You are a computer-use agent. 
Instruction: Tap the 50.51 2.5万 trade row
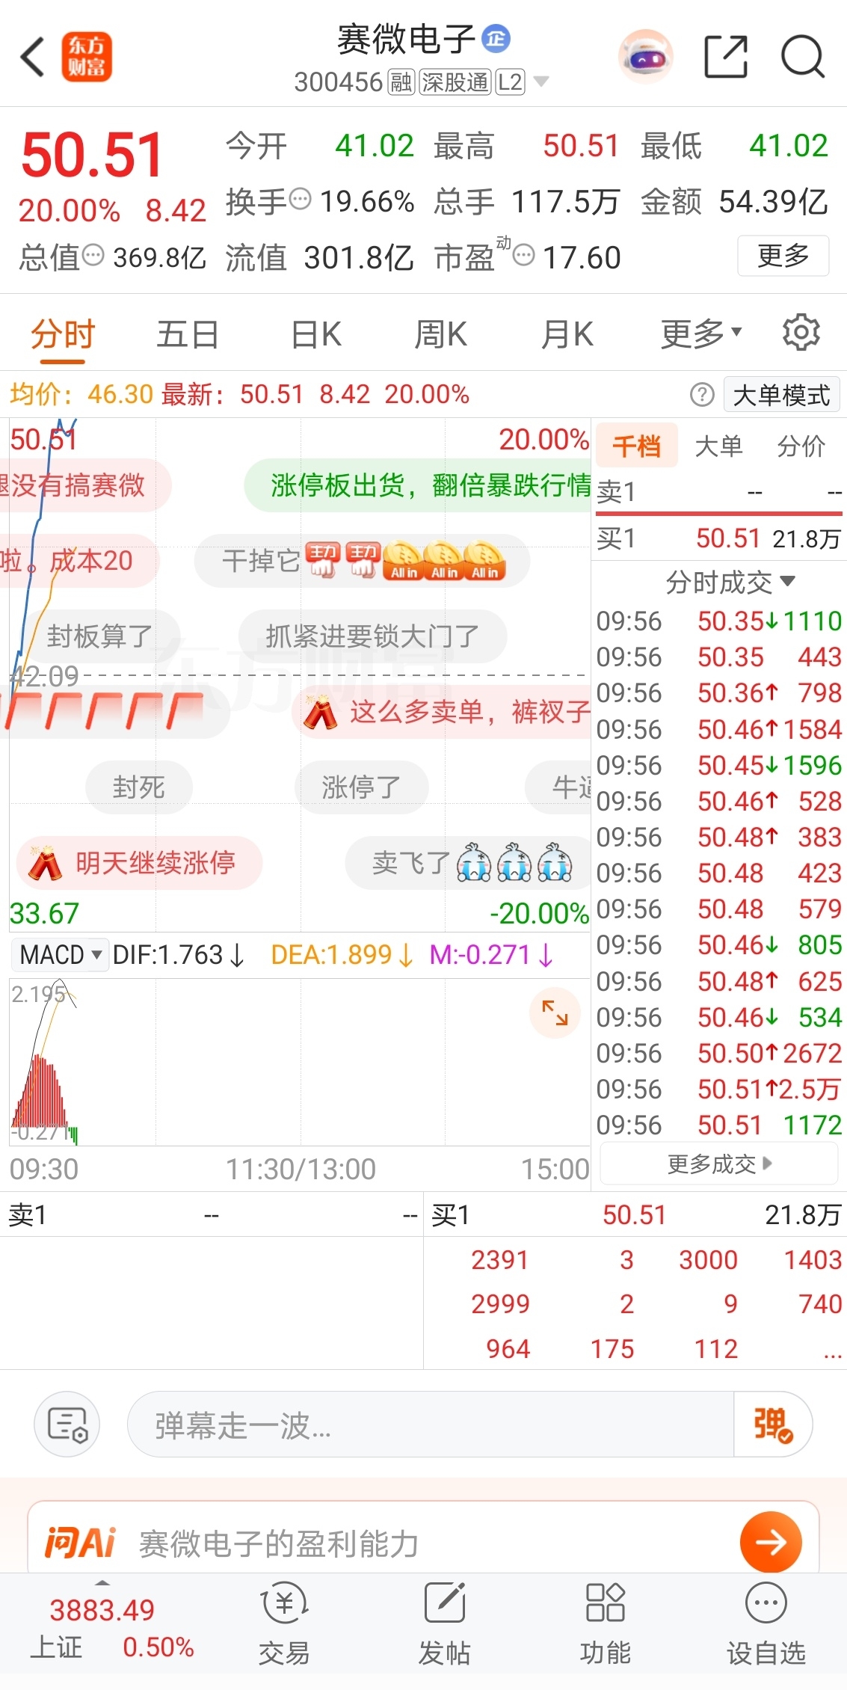[x=718, y=1090]
